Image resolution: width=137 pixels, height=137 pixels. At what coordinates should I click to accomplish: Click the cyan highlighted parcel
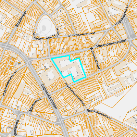68,68
